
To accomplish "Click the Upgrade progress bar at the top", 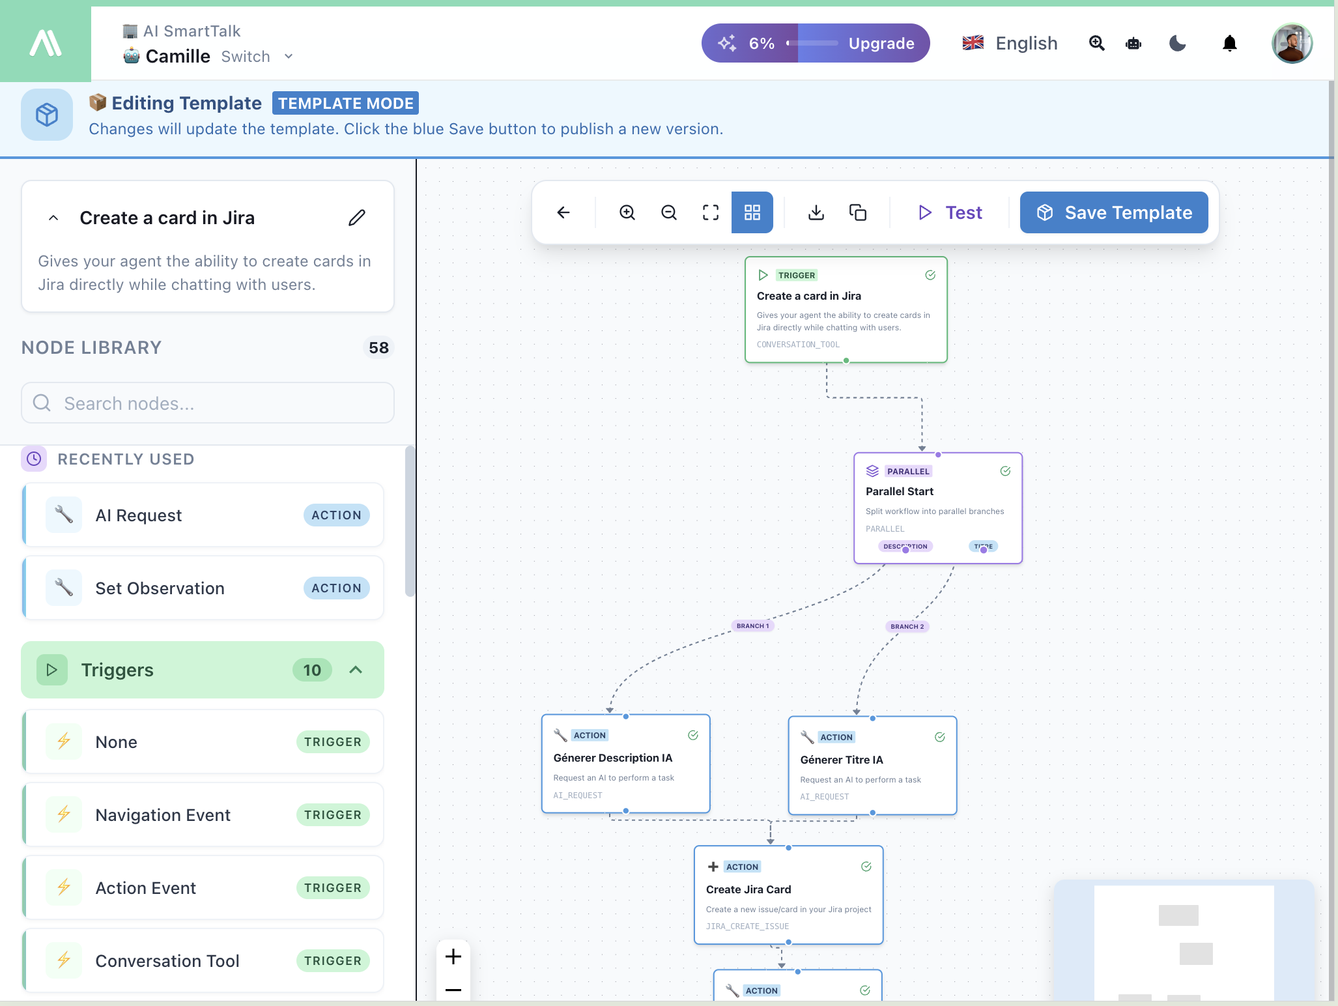I will [x=812, y=43].
